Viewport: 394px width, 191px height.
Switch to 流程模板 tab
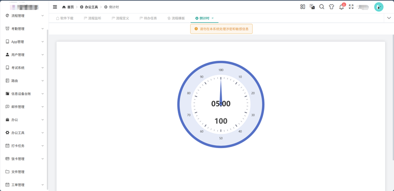pos(176,18)
